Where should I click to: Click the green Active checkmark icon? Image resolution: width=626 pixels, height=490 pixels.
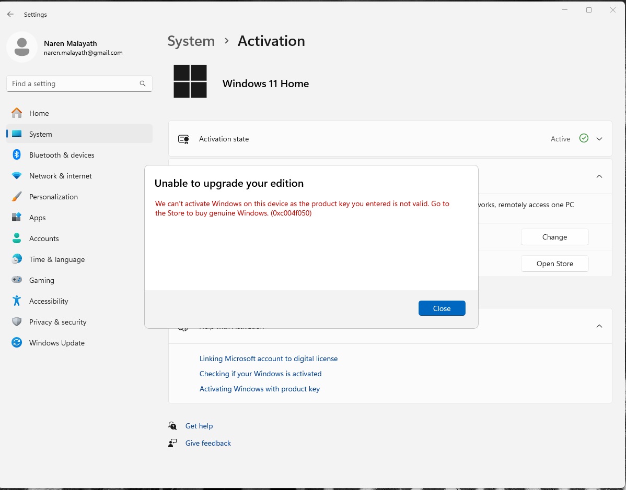584,138
